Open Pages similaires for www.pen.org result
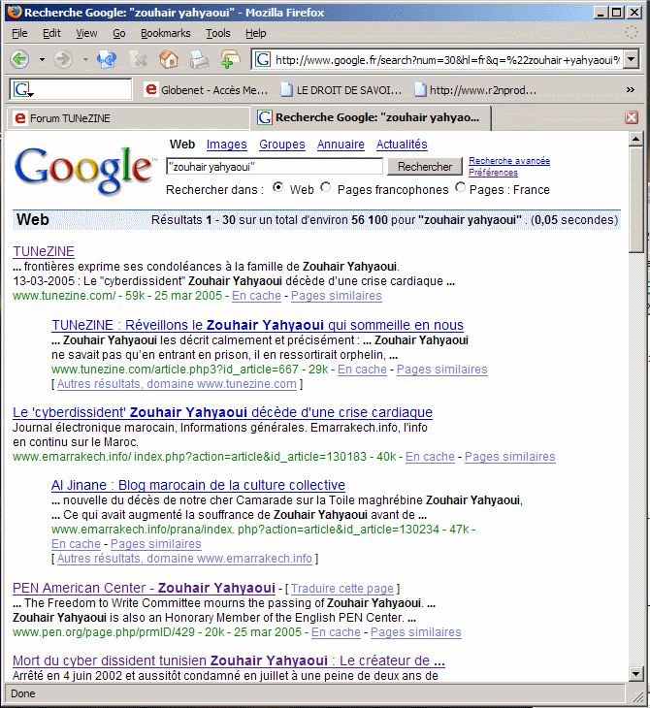This screenshot has height=708, width=650. [x=416, y=632]
